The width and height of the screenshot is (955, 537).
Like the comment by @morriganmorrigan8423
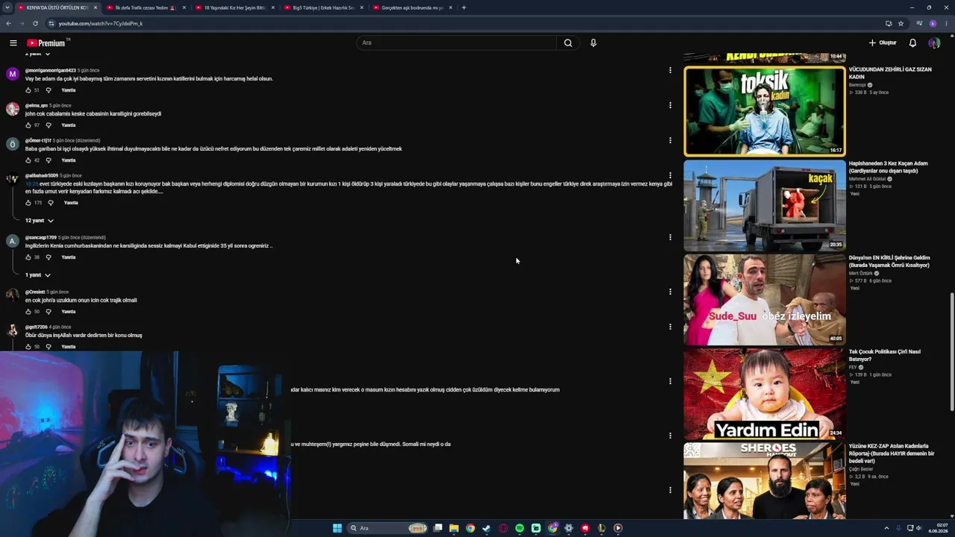(28, 90)
